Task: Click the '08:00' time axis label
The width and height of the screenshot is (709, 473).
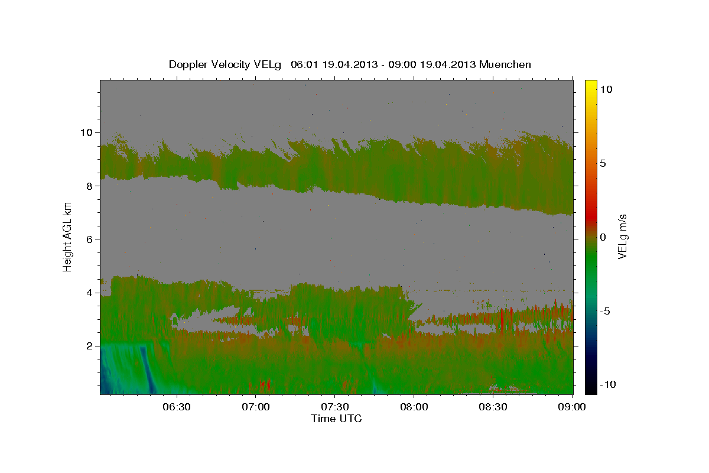Action: click(x=414, y=407)
